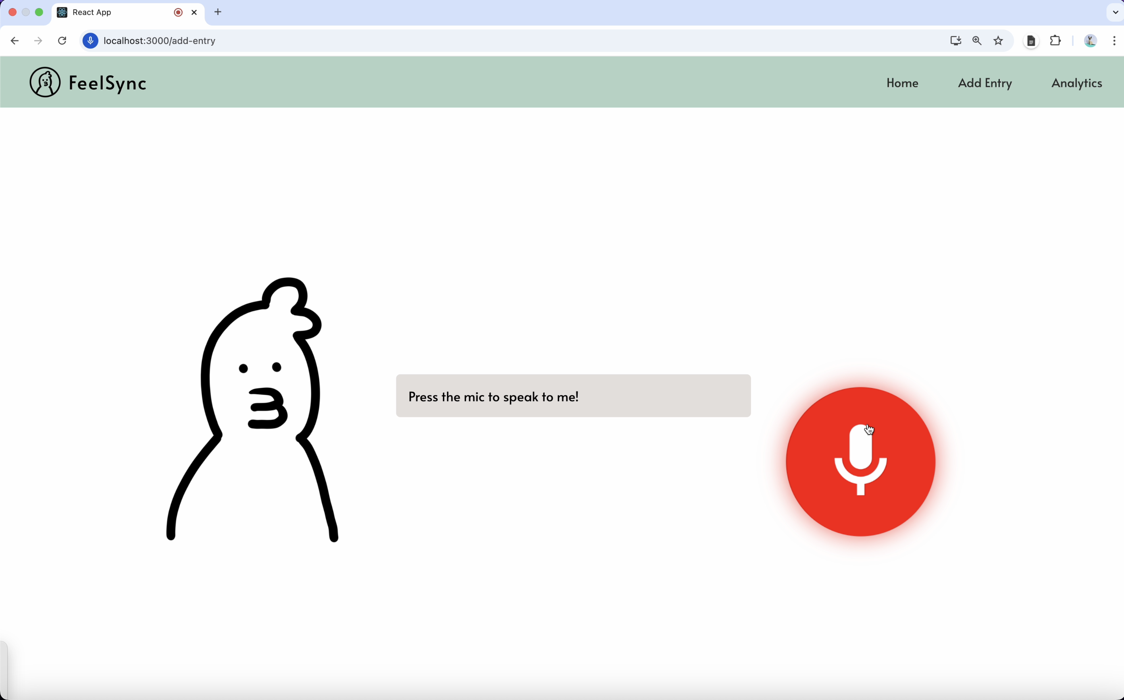Close the React App tab
Screen dimensions: 1124x700
point(194,12)
